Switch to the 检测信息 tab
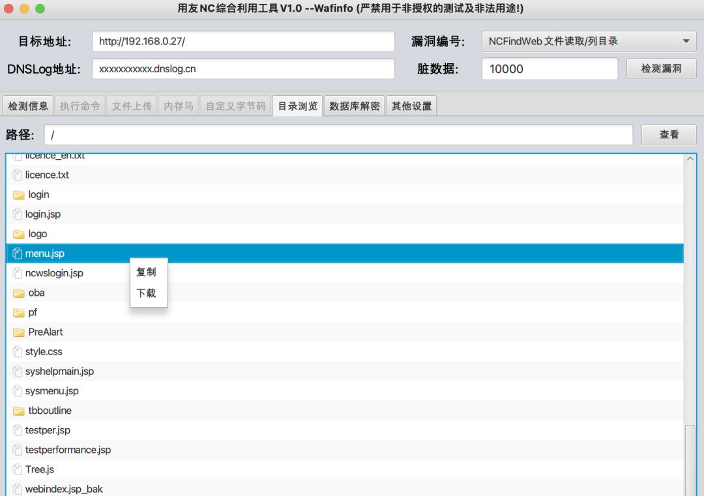The height and width of the screenshot is (496, 704). click(28, 106)
